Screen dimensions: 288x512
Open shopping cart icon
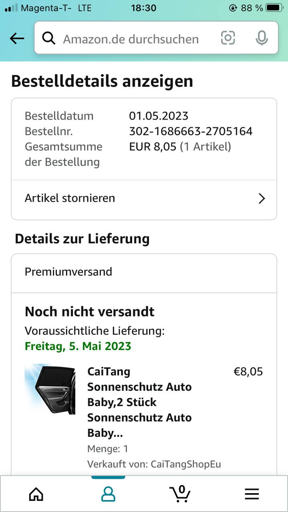pos(179,494)
